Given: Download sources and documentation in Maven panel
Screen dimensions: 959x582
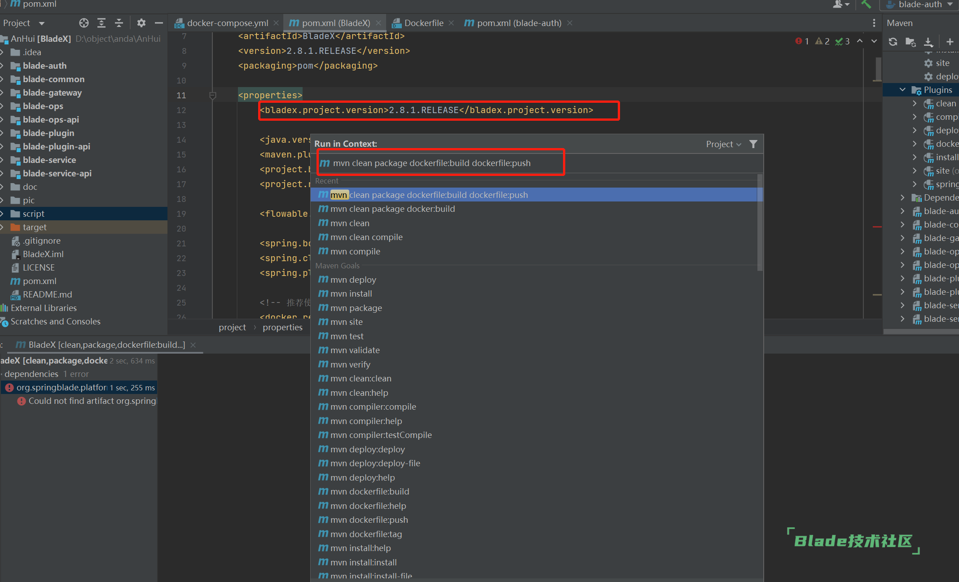Looking at the screenshot, I should tap(928, 42).
